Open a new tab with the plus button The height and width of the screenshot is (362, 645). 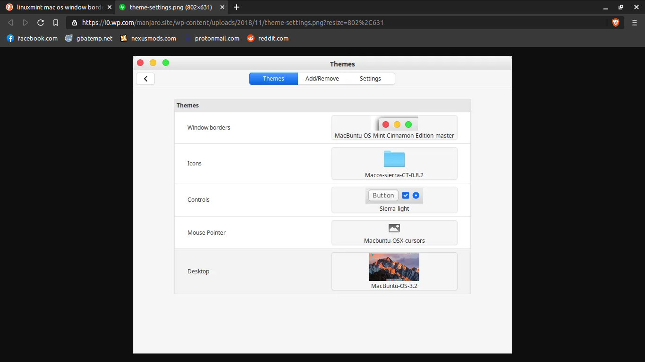(x=237, y=7)
